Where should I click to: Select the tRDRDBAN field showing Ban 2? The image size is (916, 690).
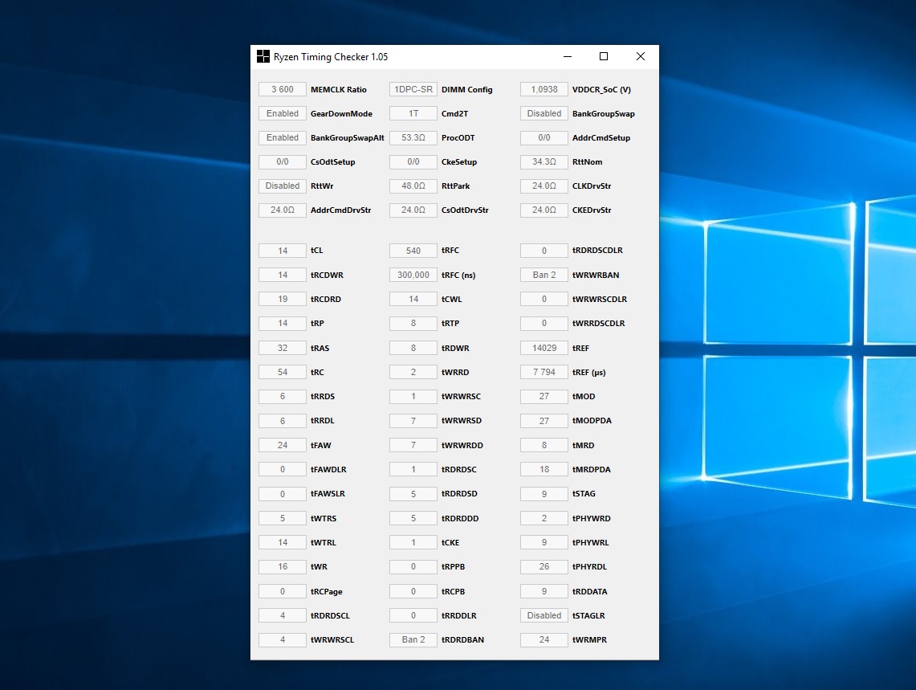(x=413, y=639)
